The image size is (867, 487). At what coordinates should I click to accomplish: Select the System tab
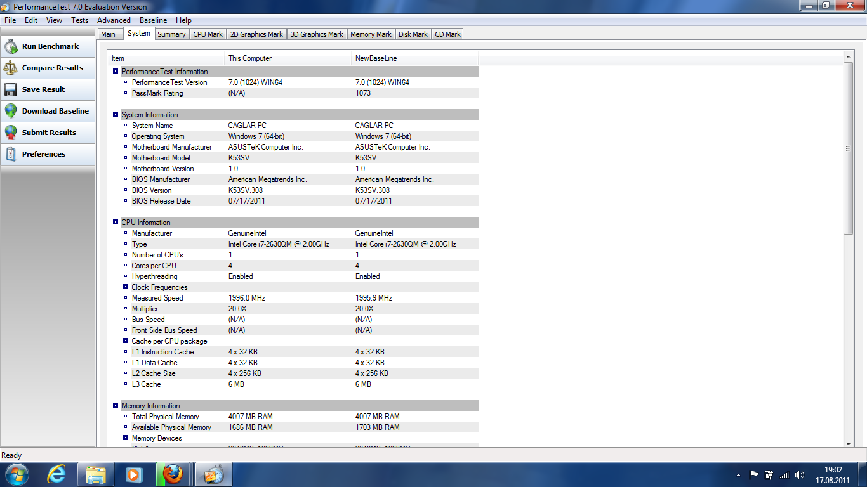click(x=138, y=34)
